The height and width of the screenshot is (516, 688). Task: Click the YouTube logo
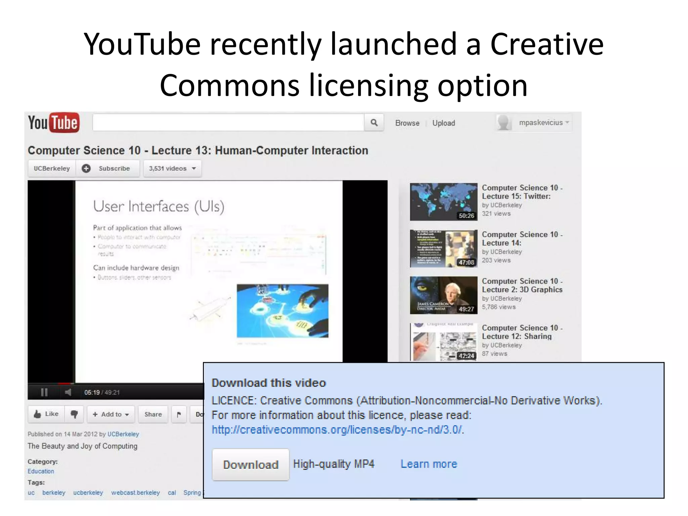pos(54,123)
